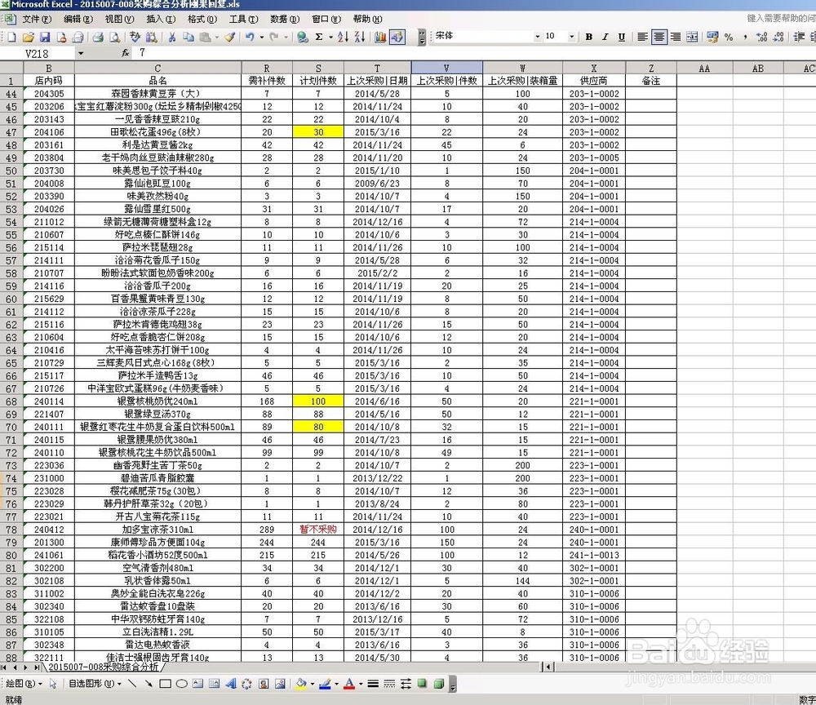Open the undo history dropdown arrow
Screen dimensions: 816x705
tap(262, 37)
